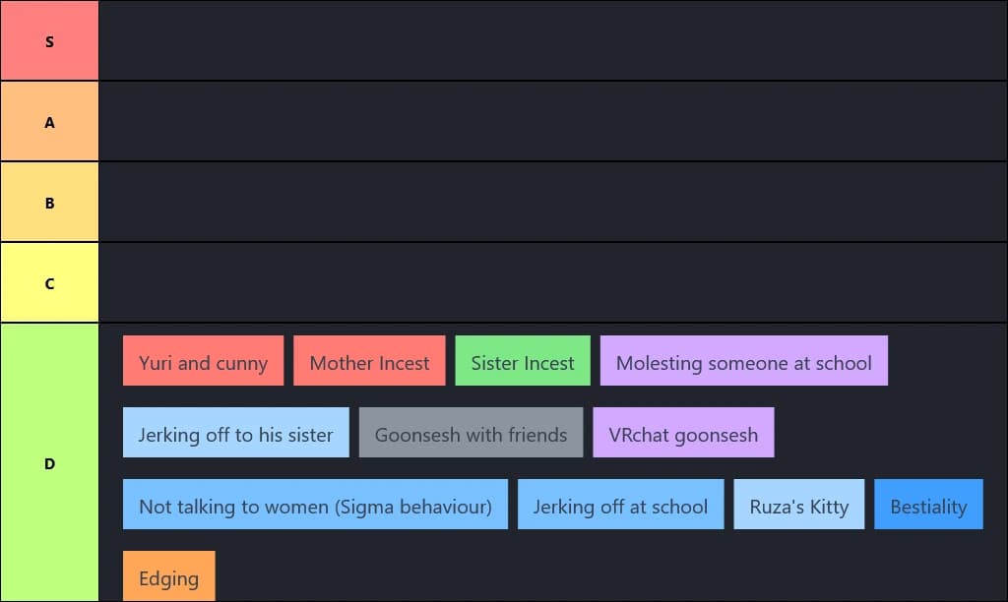Select the Not talking to women tile

[315, 506]
